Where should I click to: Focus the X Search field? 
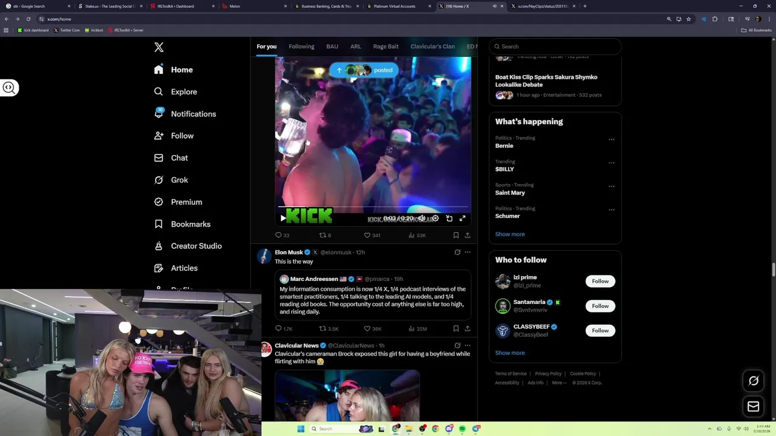point(555,47)
